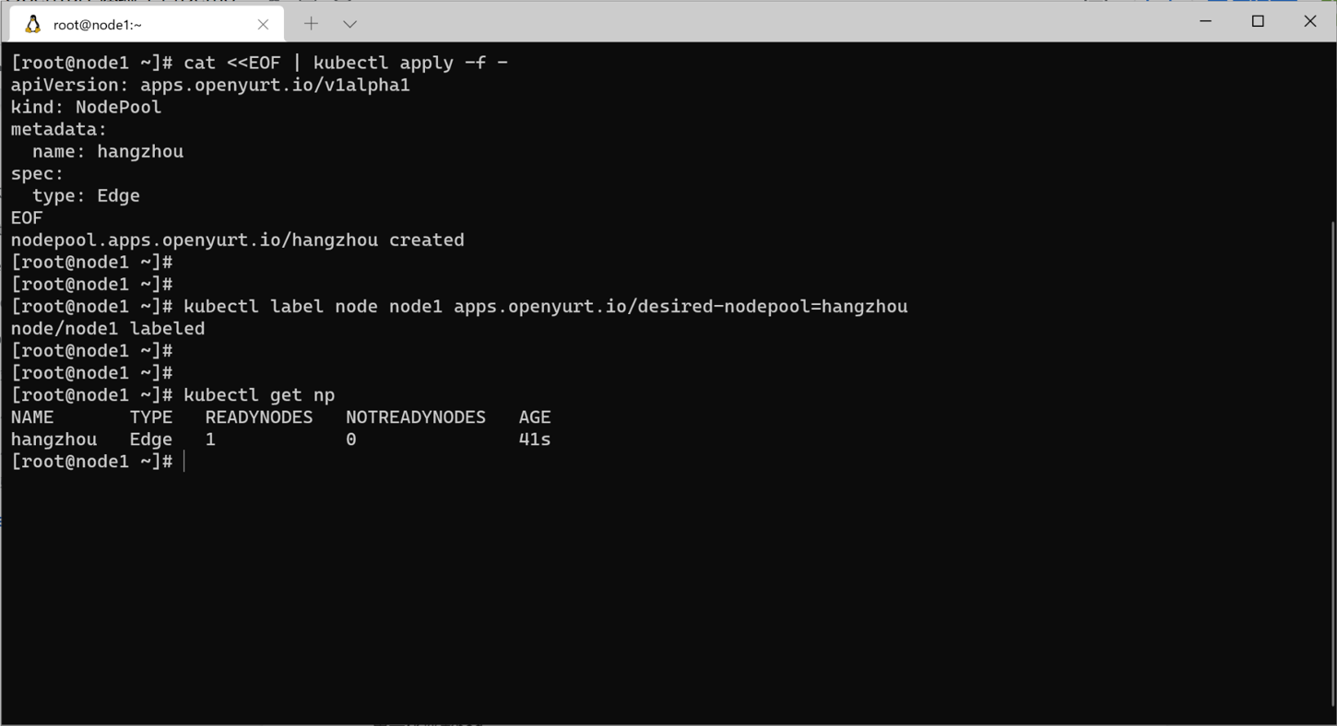Click the NOTREADYNODES column header
Viewport: 1337px width, 726px height.
(x=416, y=417)
